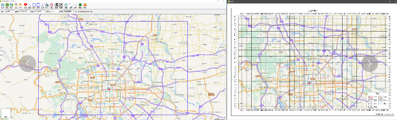Screen dimensions: 397x120
Task: Save using the blue floppy disk icon
Action: click(x=12, y=5)
